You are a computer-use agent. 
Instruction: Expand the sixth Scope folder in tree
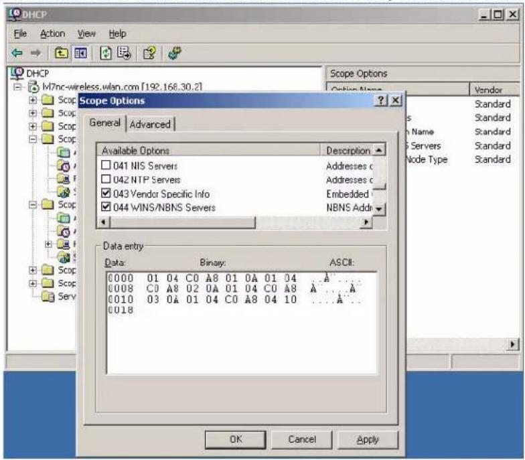[x=33, y=270]
